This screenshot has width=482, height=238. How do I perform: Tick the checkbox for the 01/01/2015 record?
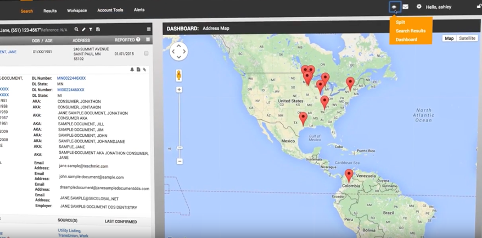[146, 53]
